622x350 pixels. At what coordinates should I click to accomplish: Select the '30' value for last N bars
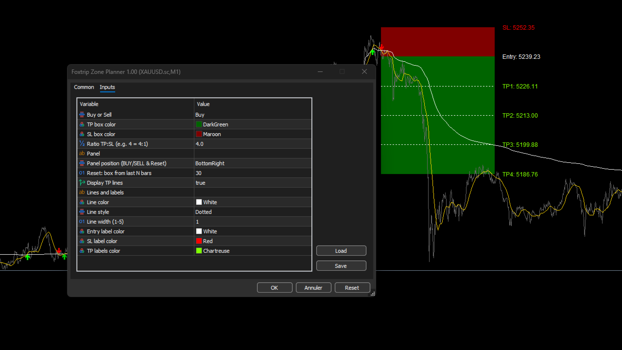click(x=198, y=173)
